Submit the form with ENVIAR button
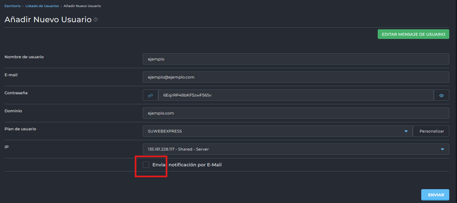This screenshot has height=203, width=457. [435, 195]
